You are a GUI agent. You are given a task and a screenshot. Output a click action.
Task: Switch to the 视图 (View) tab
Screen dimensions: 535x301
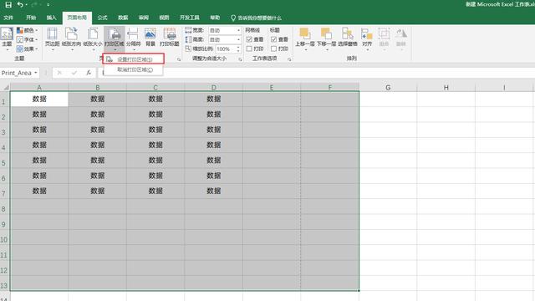click(164, 18)
